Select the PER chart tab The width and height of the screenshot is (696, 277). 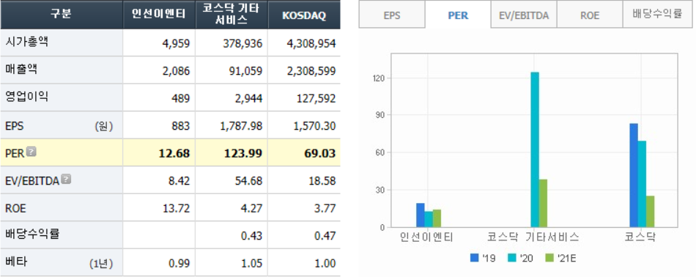[x=458, y=15]
